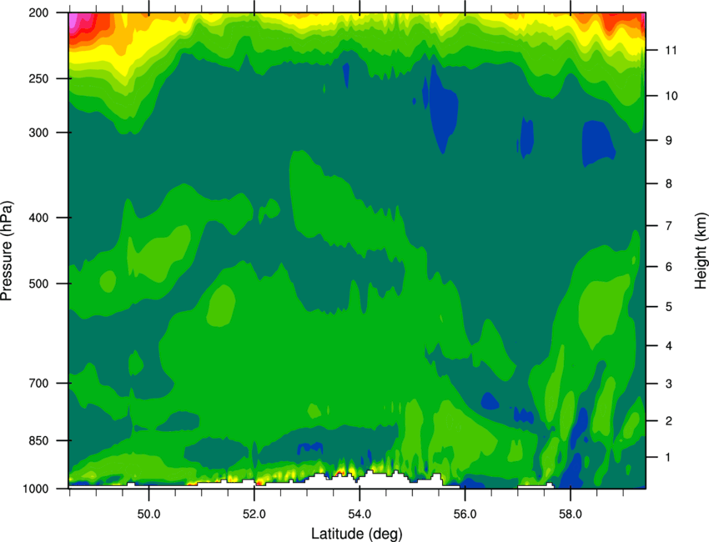The width and height of the screenshot is (709, 542).
Task: Pick the 7 km height label
Action: point(669,225)
